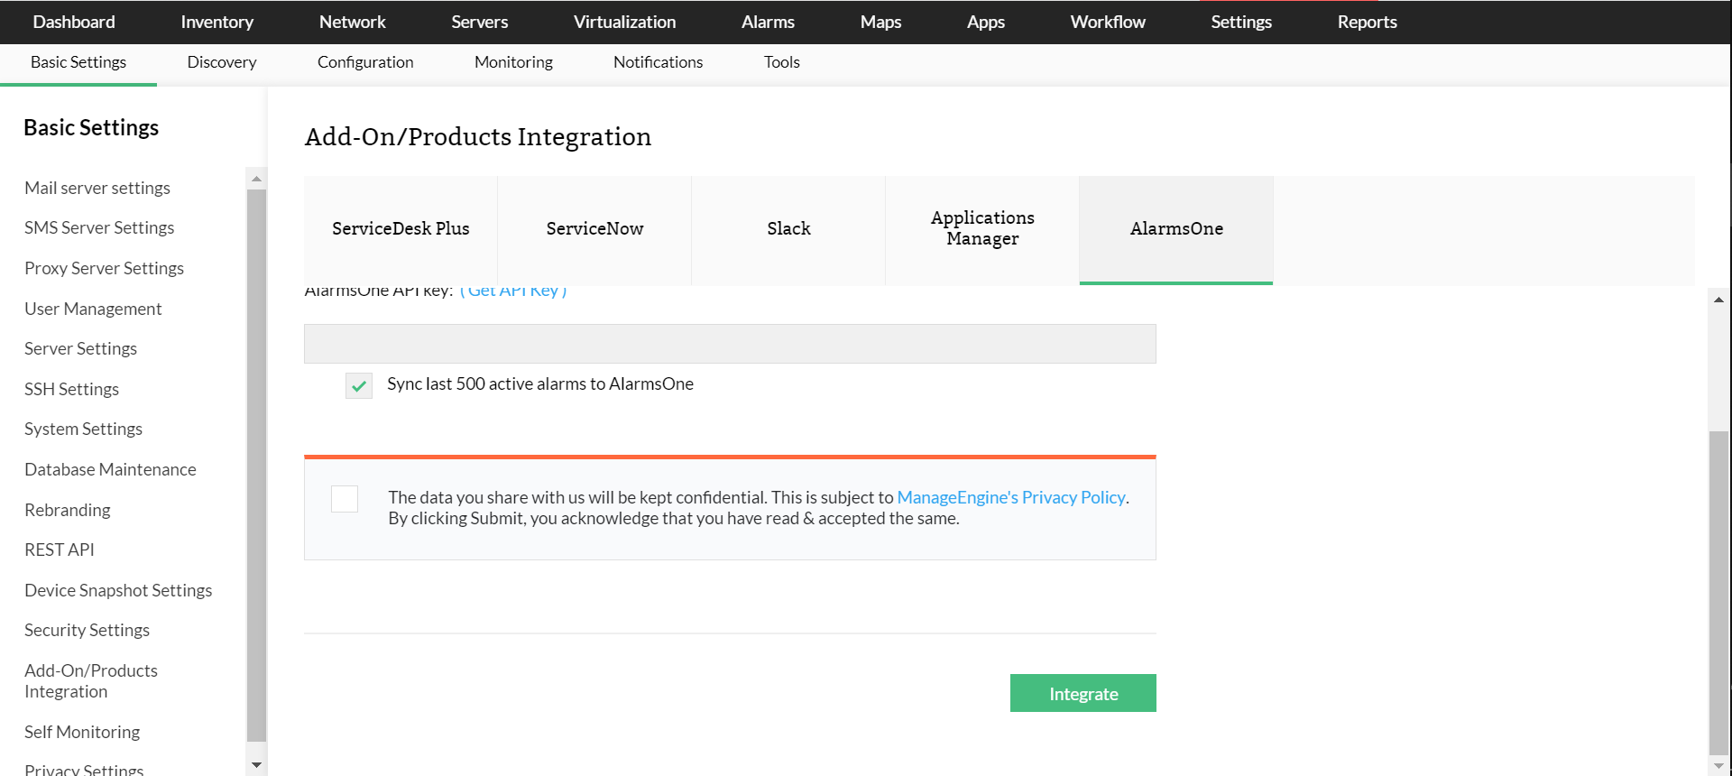
Task: Open the Alarms top menu
Action: pyautogui.click(x=768, y=22)
